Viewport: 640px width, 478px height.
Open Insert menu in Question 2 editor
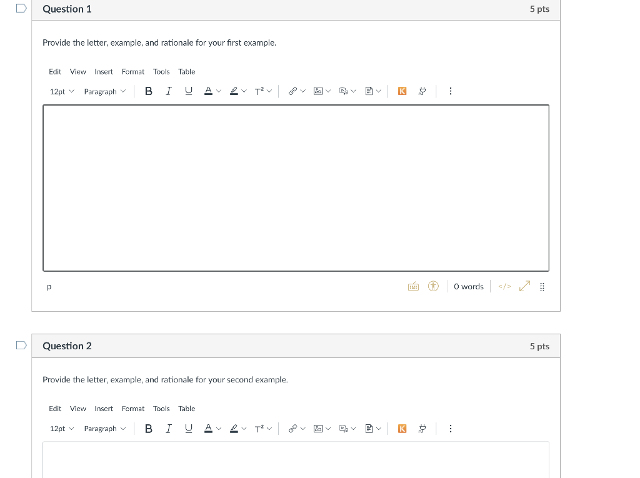click(x=104, y=409)
